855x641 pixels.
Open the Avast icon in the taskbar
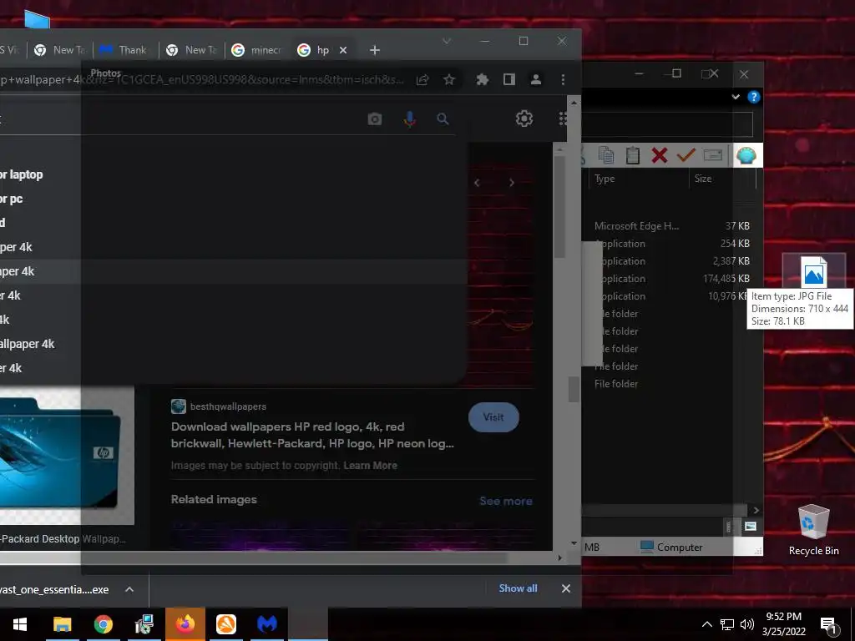[225, 624]
